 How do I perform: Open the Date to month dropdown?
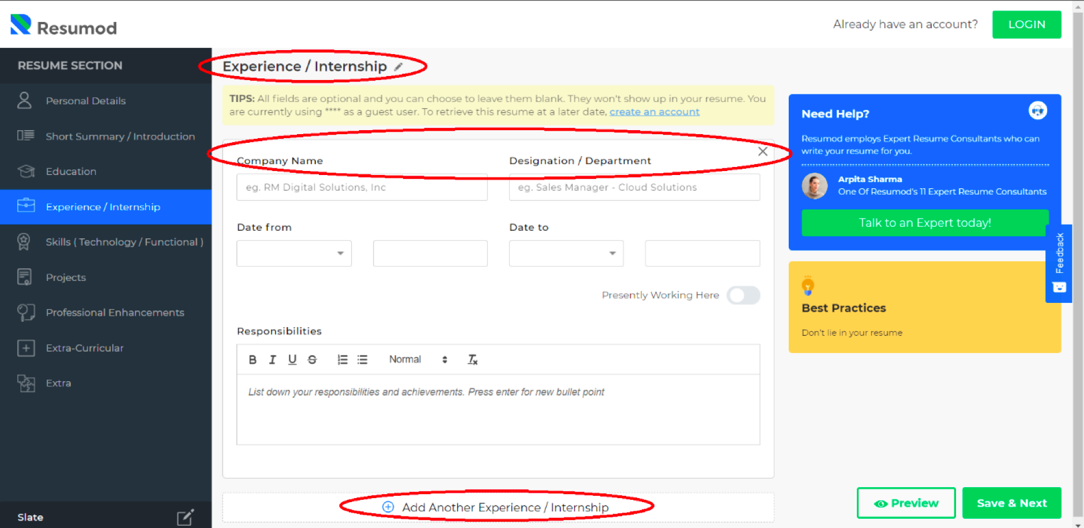coord(566,253)
